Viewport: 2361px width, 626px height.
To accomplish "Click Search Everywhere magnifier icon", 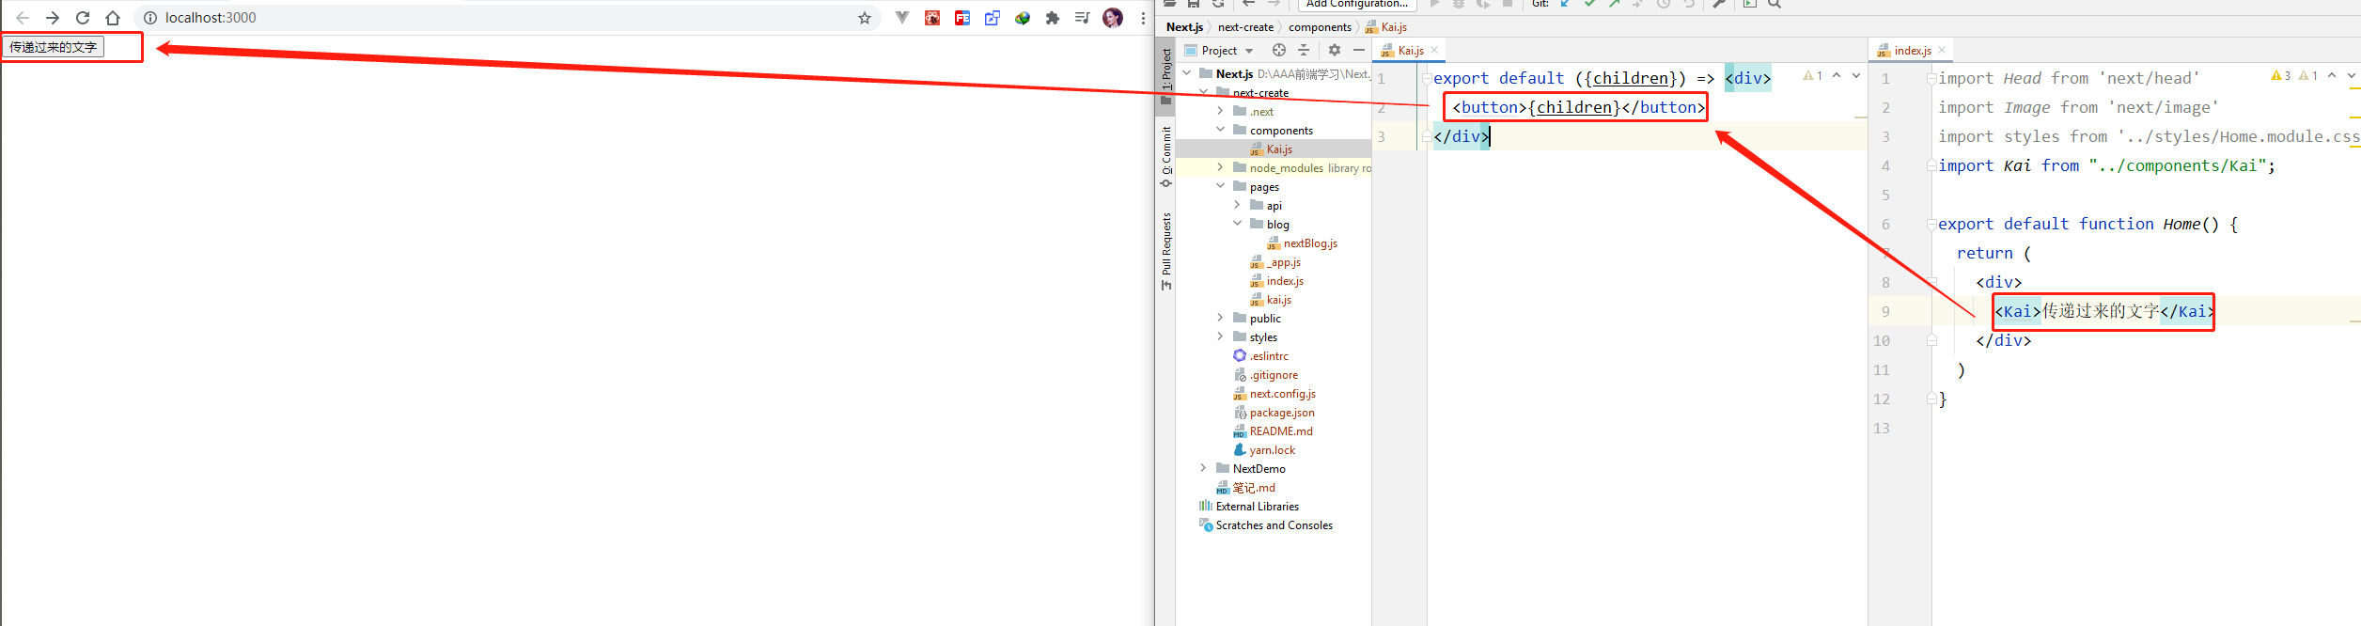I will point(1775,4).
